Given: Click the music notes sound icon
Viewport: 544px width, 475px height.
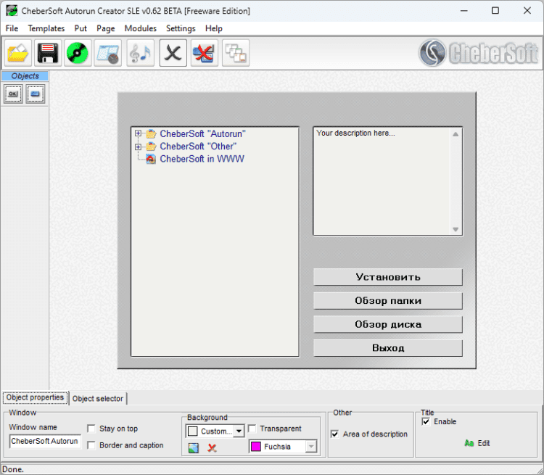Looking at the screenshot, I should [x=140, y=53].
